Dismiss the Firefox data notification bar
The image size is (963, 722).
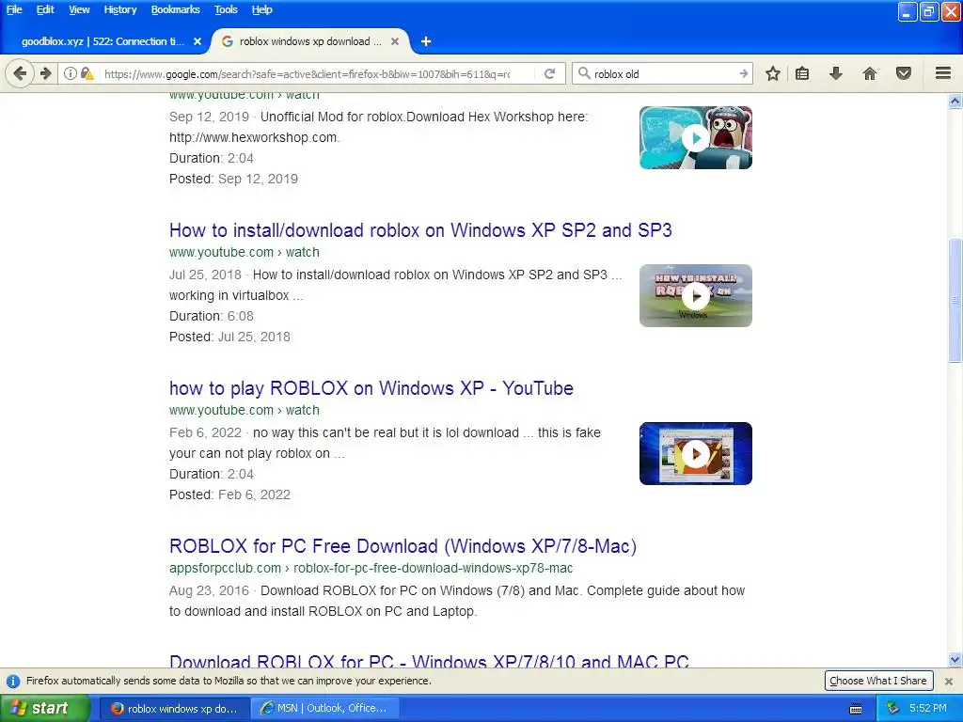949,681
